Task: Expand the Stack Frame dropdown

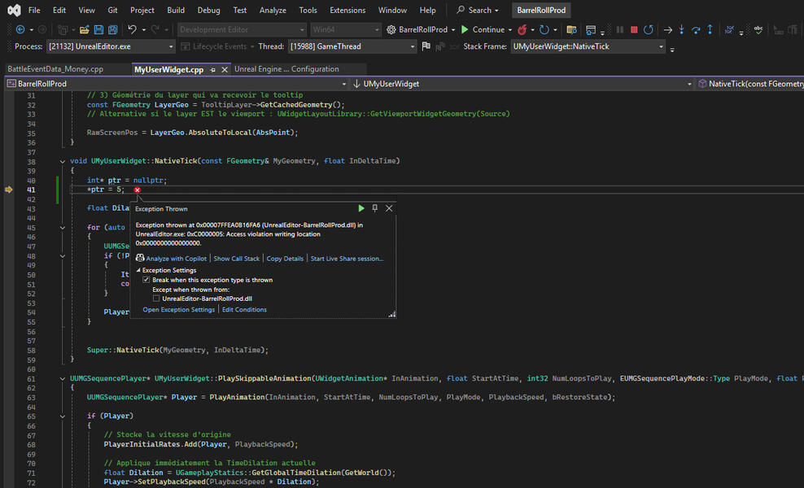Action: [661, 46]
